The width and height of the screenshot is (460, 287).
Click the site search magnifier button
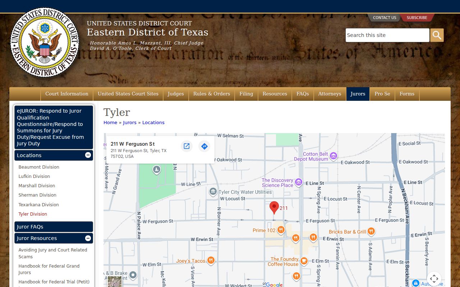click(x=437, y=35)
